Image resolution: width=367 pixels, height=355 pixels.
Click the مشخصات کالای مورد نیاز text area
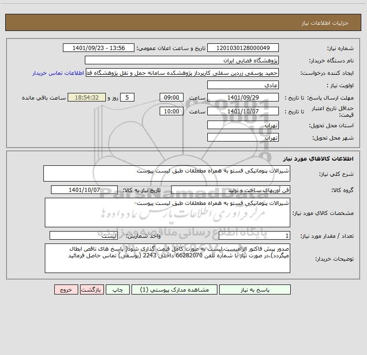(x=167, y=213)
